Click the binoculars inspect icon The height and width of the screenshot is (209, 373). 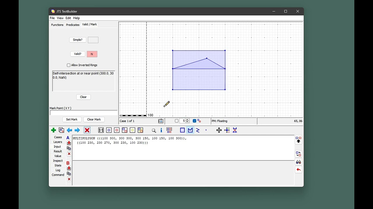[x=298, y=162]
